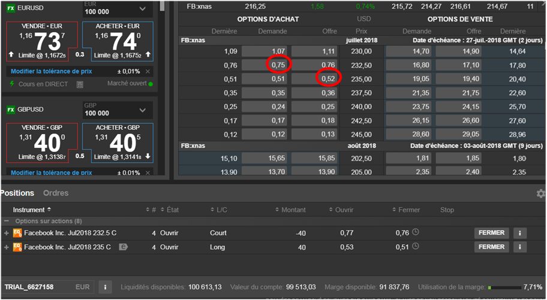Click call bid 15,65 at strike 202,50

pyautogui.click(x=265, y=159)
